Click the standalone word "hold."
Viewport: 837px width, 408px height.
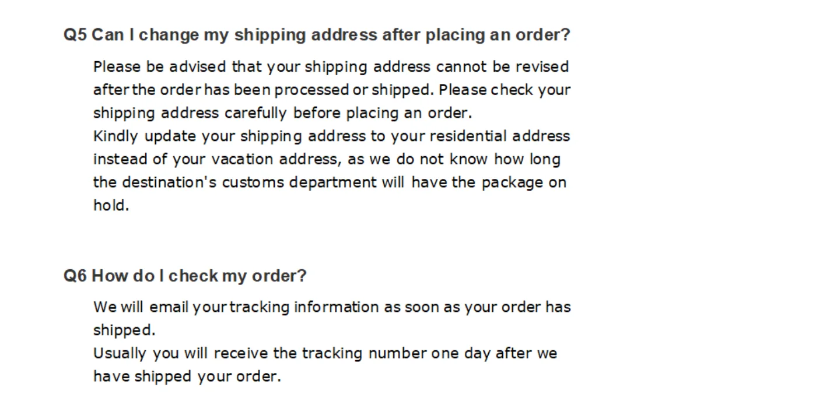pyautogui.click(x=111, y=206)
